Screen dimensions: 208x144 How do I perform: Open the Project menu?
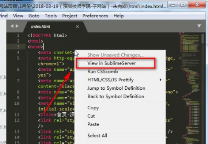[x=70, y=16]
